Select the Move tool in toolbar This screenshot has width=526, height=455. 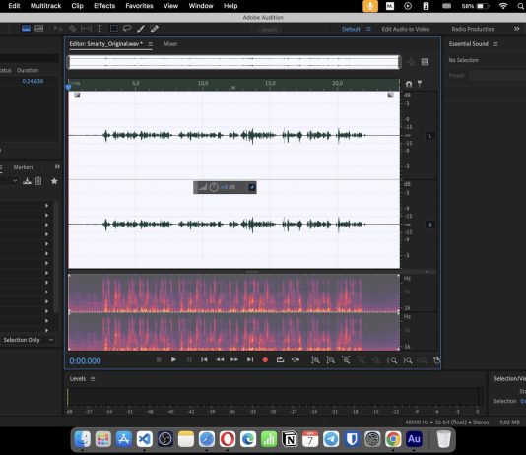58,29
